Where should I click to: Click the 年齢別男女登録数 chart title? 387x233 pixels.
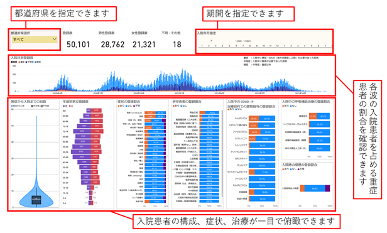[x=75, y=102]
